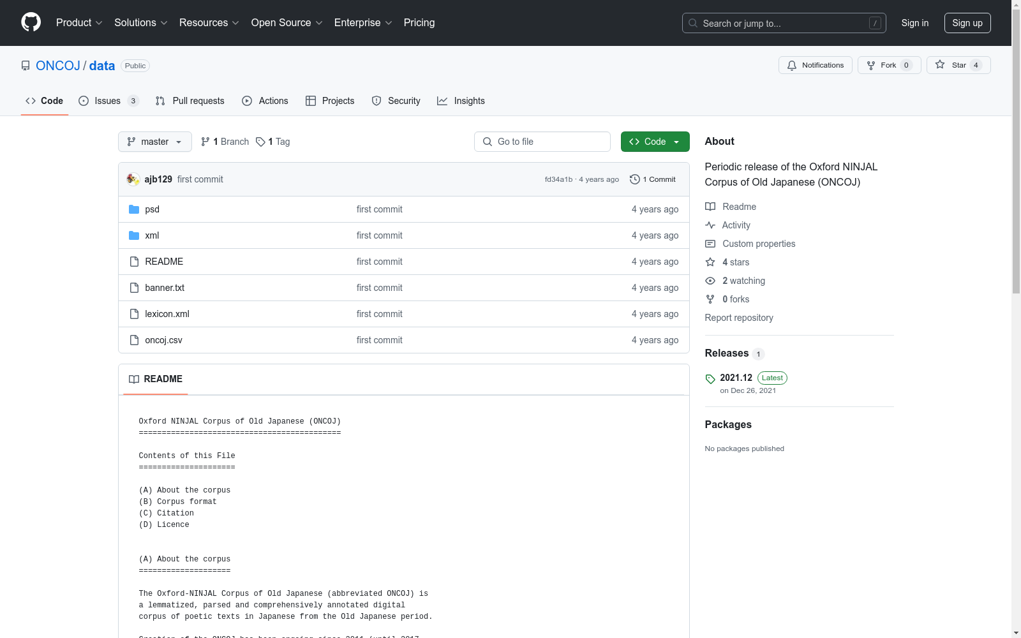Click the Sign up button
This screenshot has height=638, width=1021.
[x=967, y=23]
